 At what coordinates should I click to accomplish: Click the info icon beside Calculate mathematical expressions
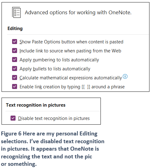125,77
